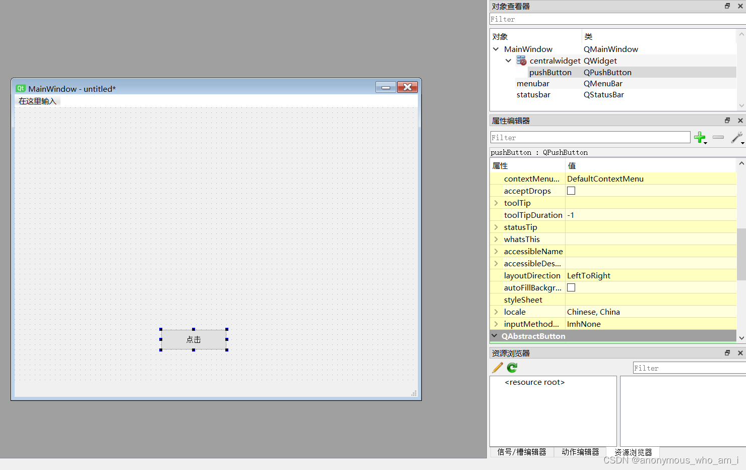The image size is (746, 470).
Task: Select the 点击 push button on the form
Action: coord(194,339)
